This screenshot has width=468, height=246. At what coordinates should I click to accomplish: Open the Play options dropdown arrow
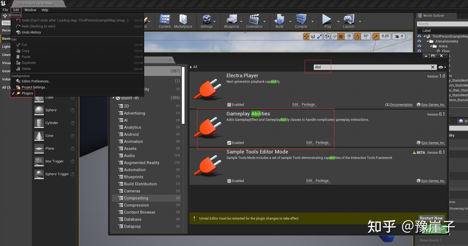click(339, 21)
